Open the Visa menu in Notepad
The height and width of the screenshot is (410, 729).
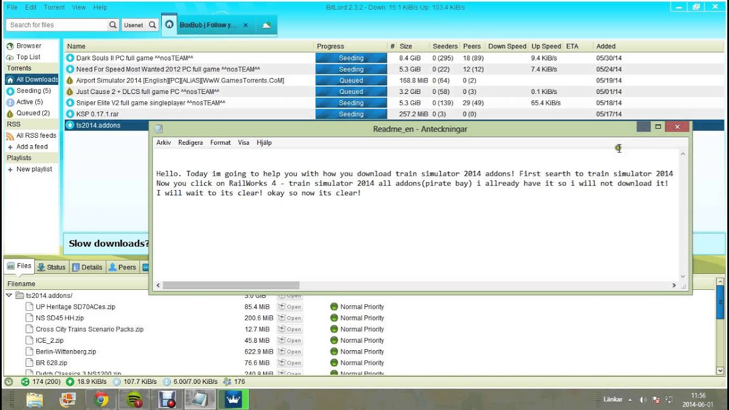244,142
